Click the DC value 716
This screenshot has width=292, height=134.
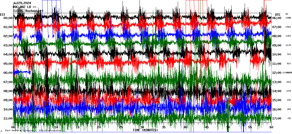289,54
